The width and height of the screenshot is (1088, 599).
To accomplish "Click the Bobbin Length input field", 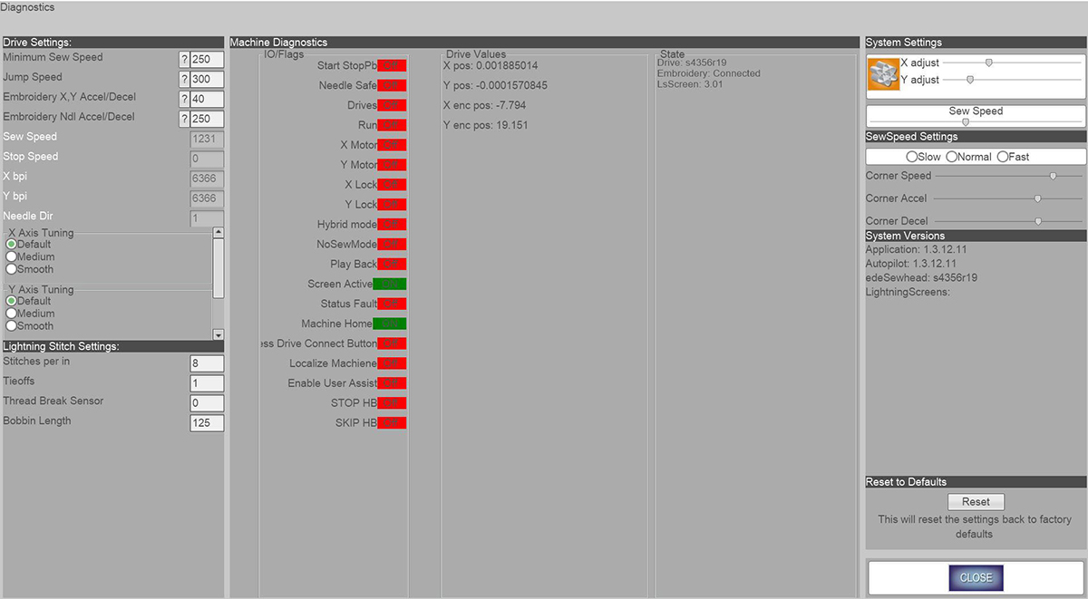I will tap(206, 423).
